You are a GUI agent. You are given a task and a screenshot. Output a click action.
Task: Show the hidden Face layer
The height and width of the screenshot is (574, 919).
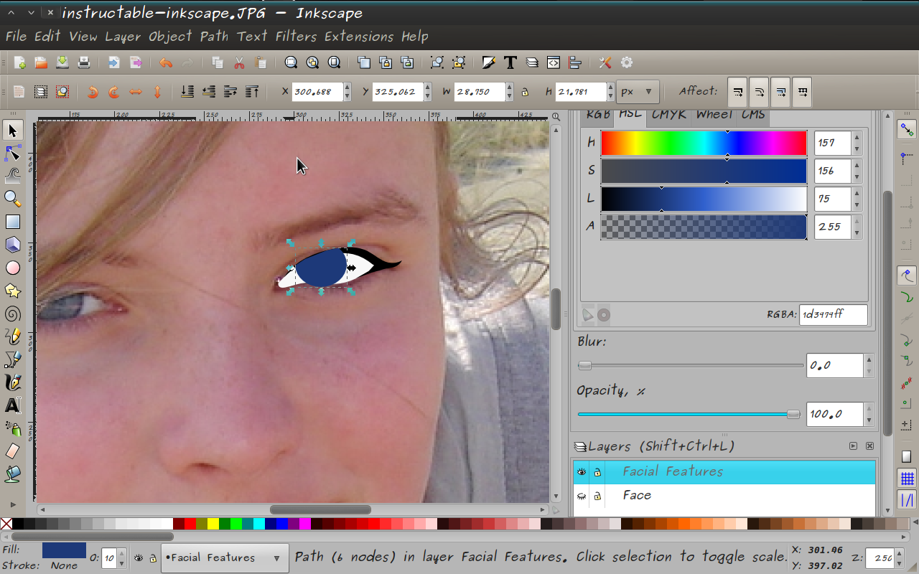click(x=582, y=495)
